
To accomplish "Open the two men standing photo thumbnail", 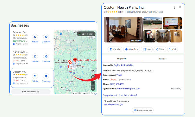I will point(149,36).
